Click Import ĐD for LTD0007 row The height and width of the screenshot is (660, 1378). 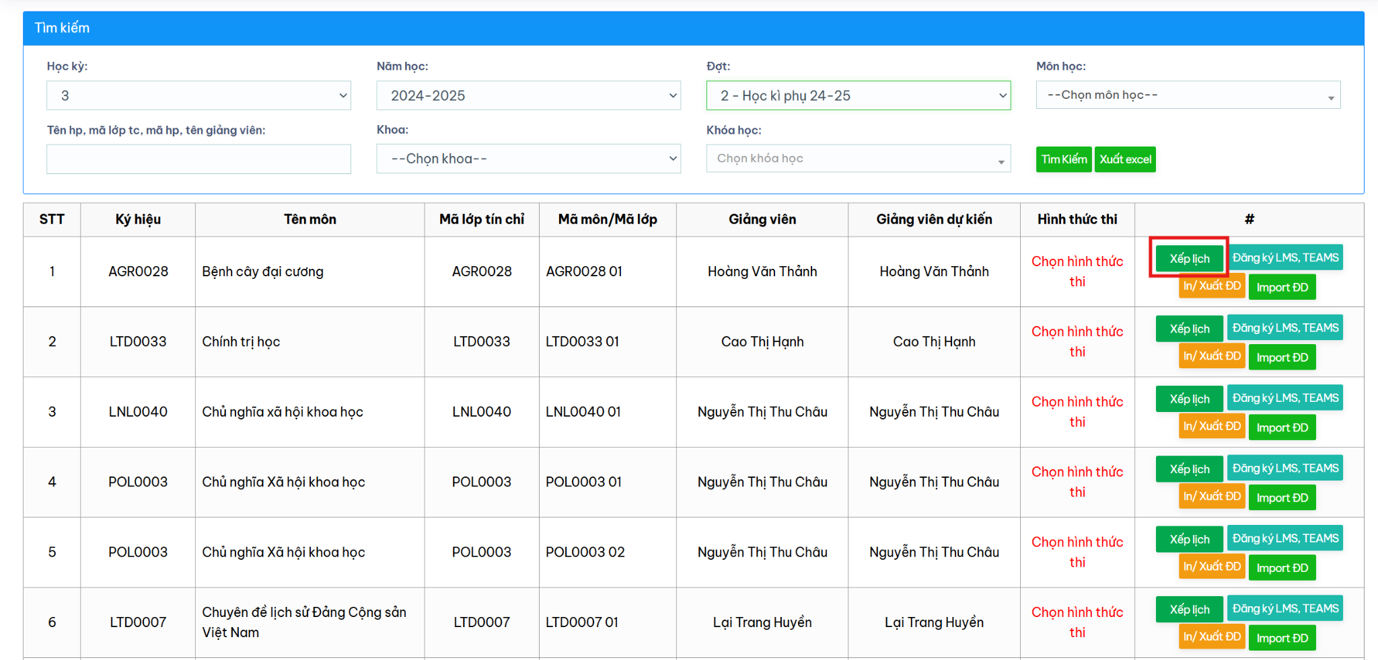pyautogui.click(x=1282, y=637)
